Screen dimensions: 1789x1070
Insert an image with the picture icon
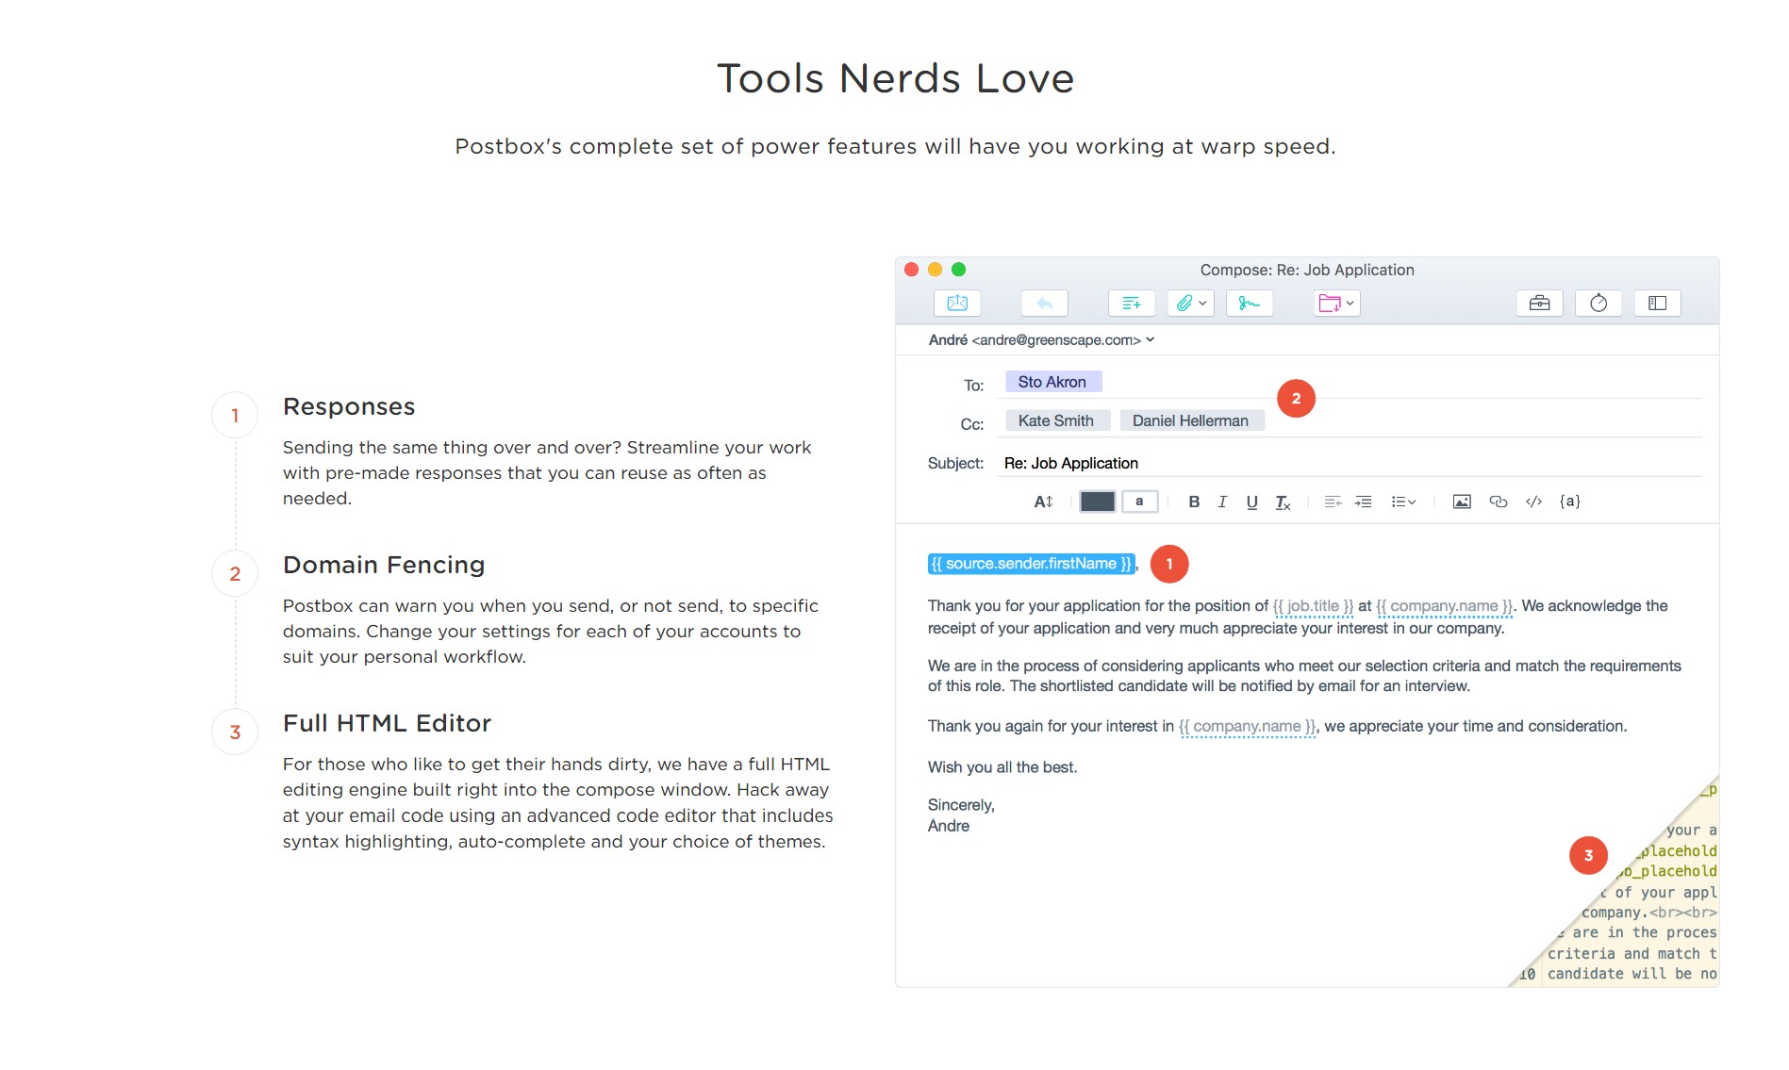(x=1461, y=502)
